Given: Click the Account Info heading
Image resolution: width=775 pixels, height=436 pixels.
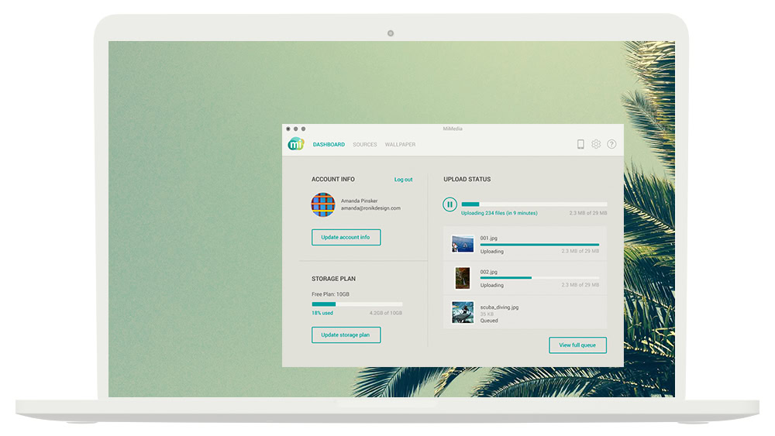Looking at the screenshot, I should (333, 179).
